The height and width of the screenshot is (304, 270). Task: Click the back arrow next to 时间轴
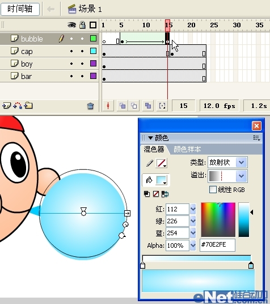pos(51,9)
